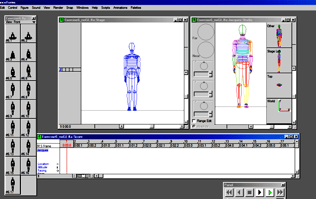Click the green play button in Panel
316x199 pixels.
(270, 192)
